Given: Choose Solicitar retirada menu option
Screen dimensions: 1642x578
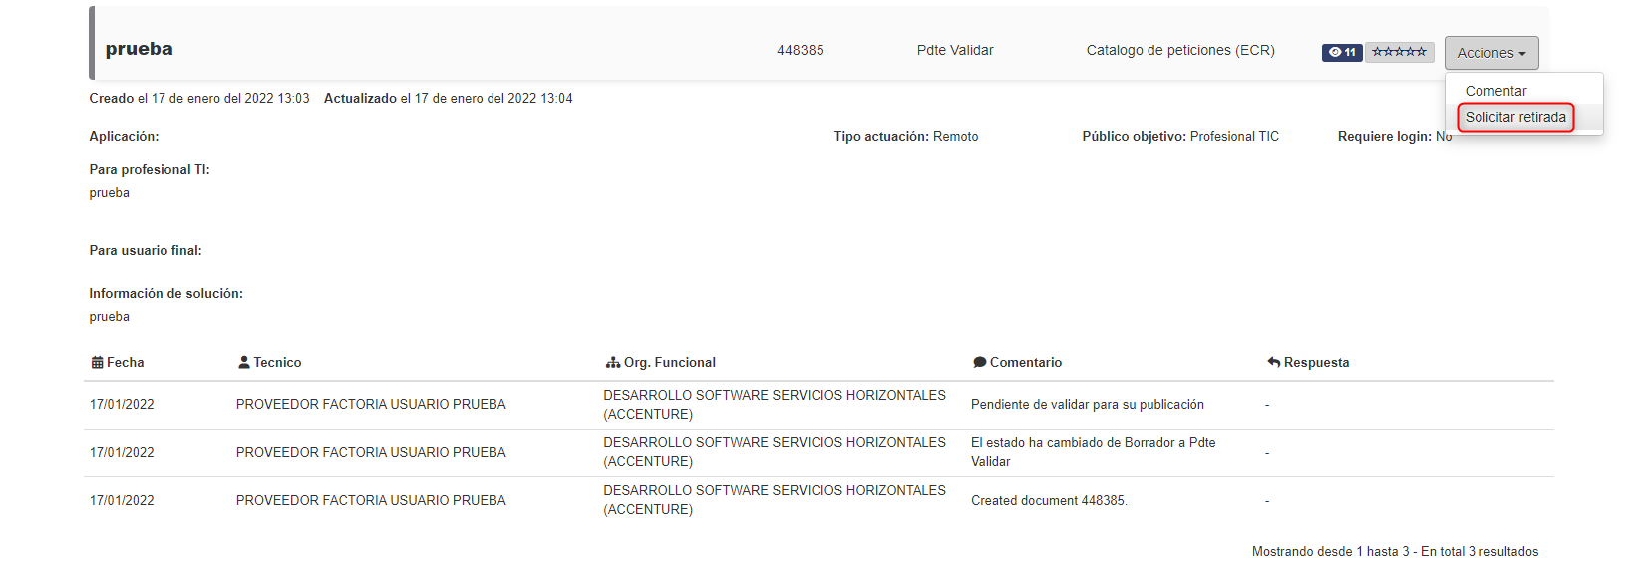Looking at the screenshot, I should coord(1515,117).
